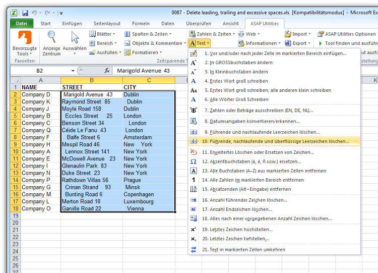Click the remove all letters A icon

pos(194,171)
